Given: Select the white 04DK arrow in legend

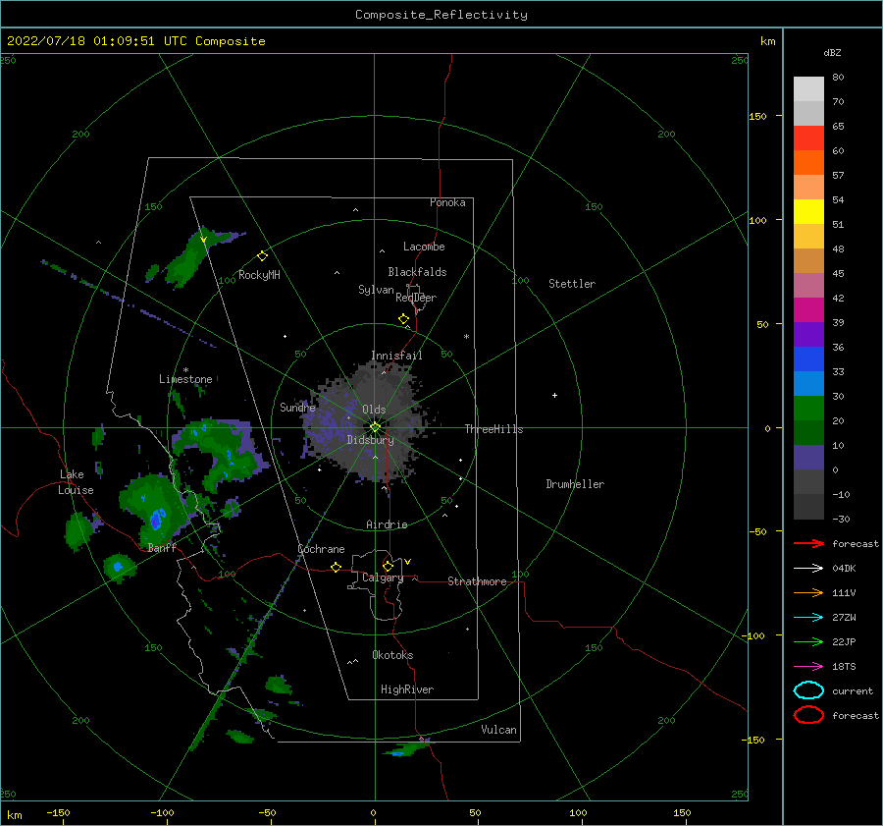Looking at the screenshot, I should (808, 568).
